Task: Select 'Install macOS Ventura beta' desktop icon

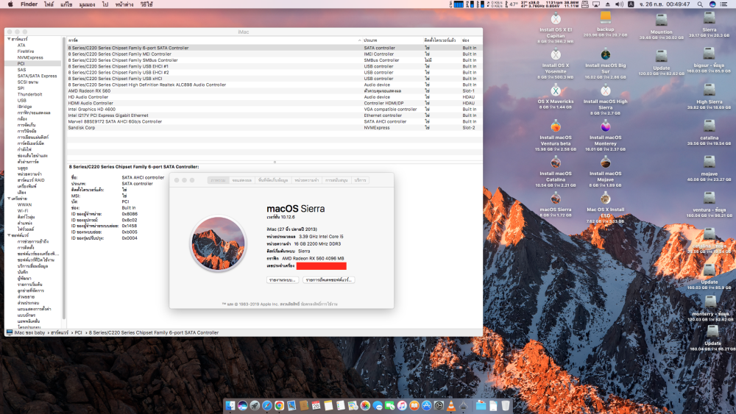Action: (556, 136)
